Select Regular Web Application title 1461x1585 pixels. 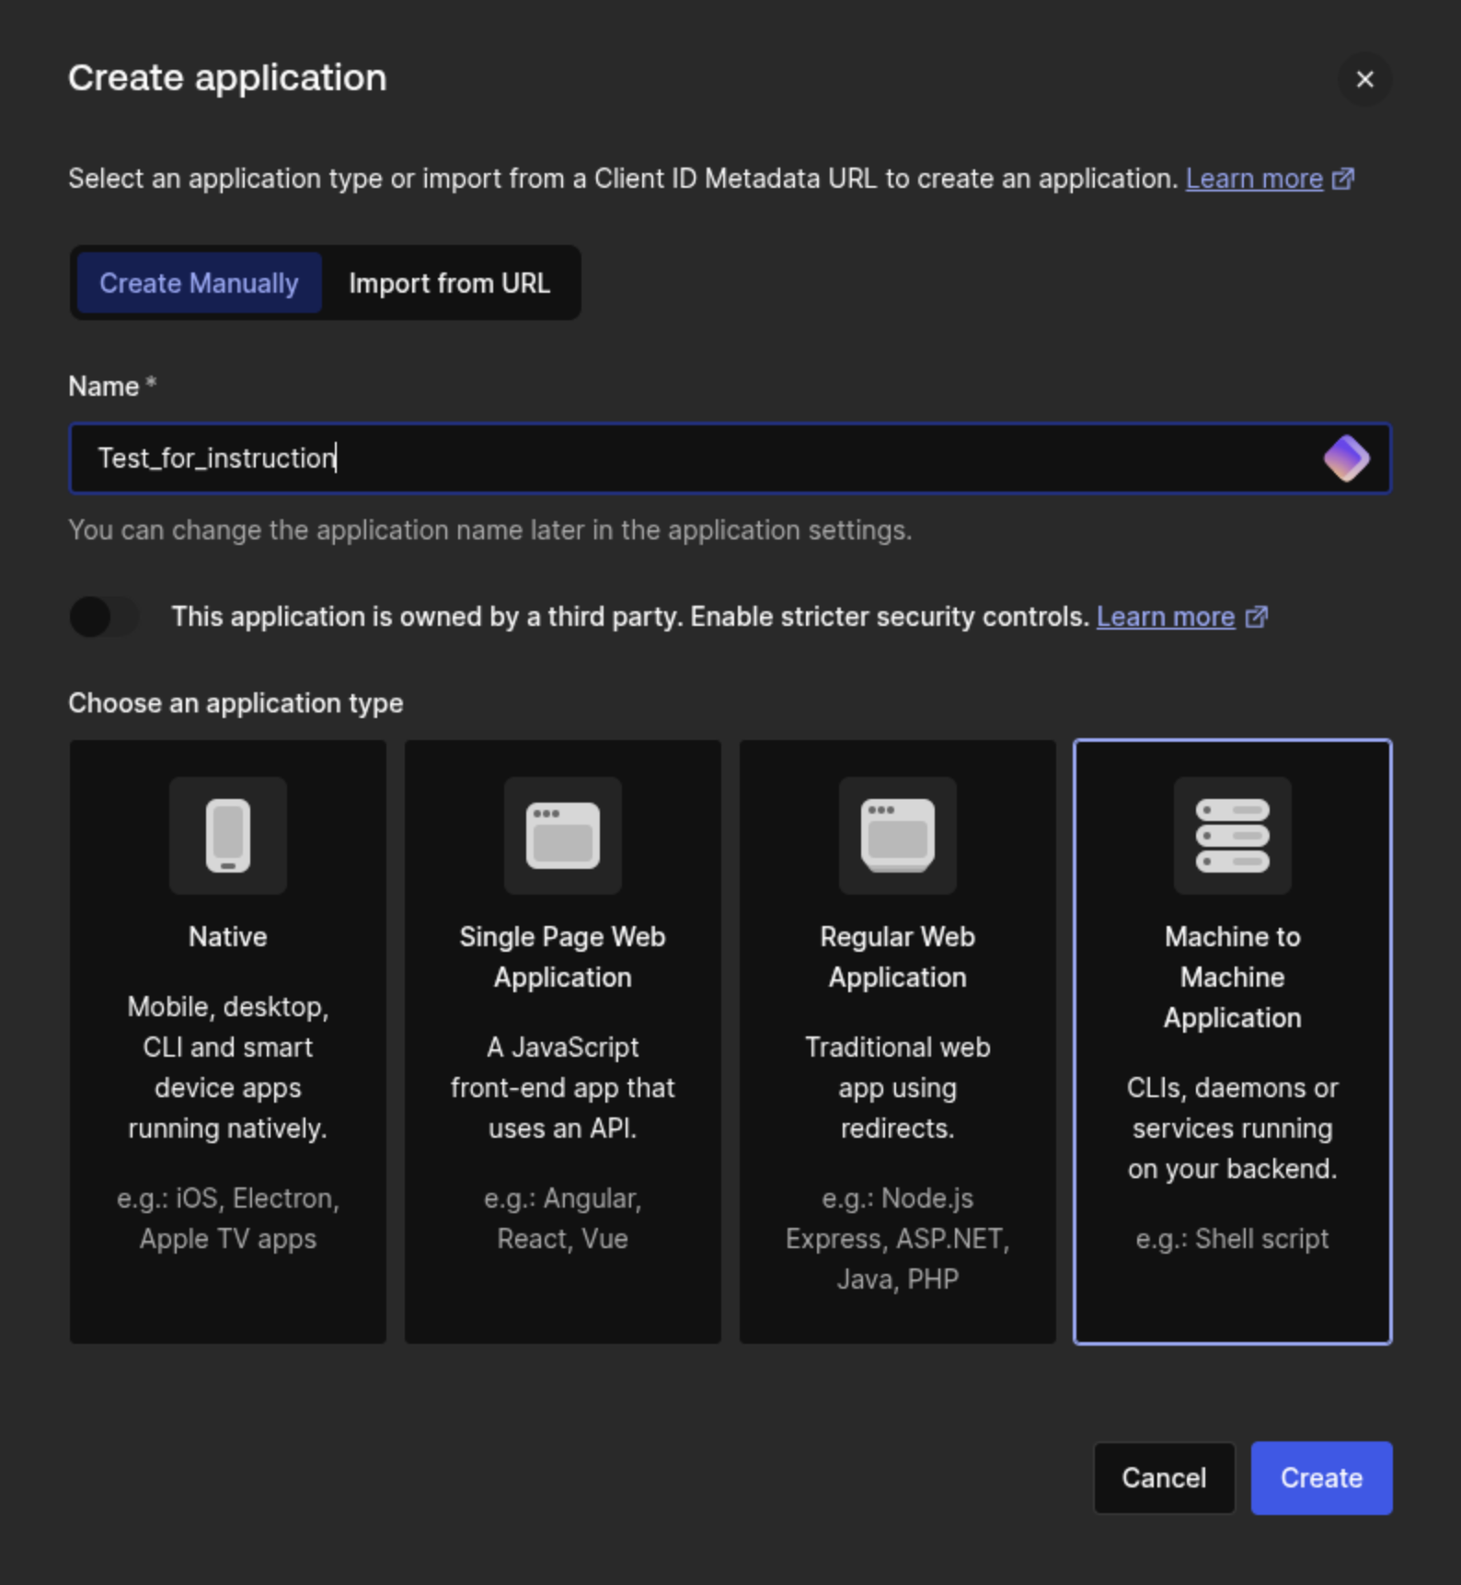coord(898,957)
